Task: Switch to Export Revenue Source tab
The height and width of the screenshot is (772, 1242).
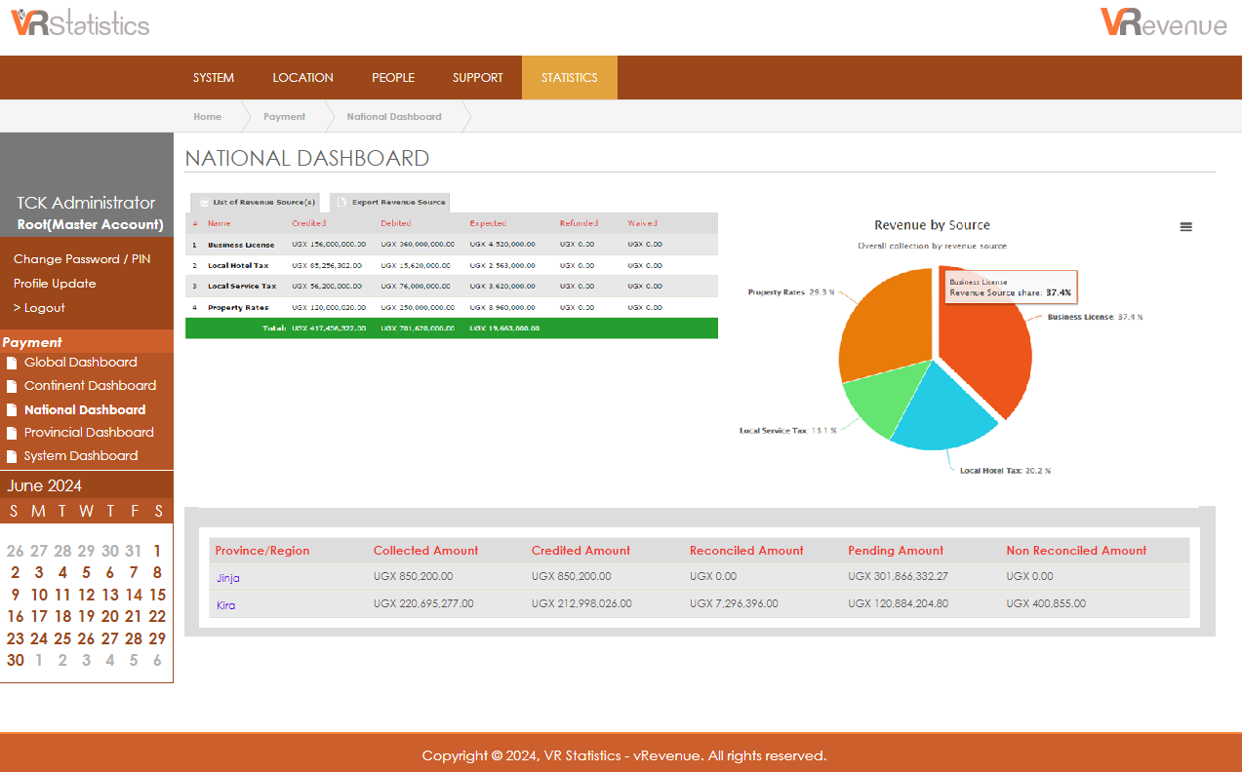Action: pos(389,203)
